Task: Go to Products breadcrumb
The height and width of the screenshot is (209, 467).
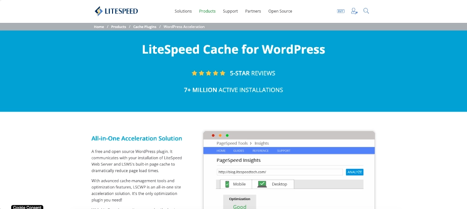Action: (119, 27)
